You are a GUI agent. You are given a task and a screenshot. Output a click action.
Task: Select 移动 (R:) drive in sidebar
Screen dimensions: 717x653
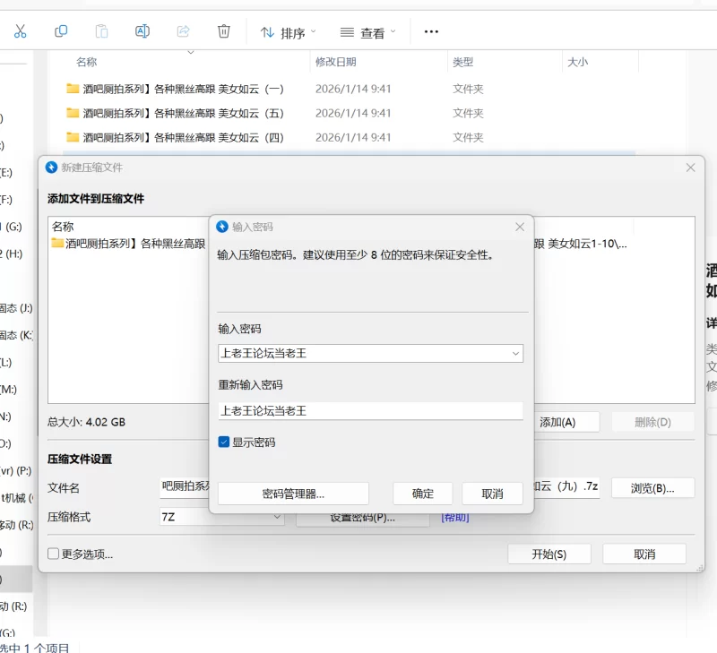16,525
